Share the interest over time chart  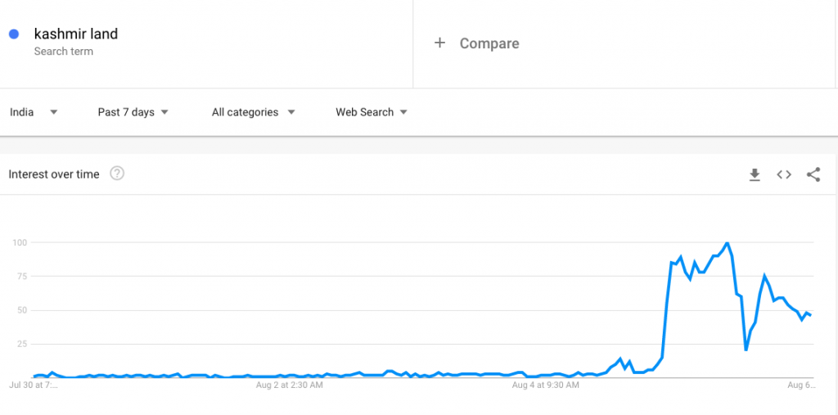(813, 175)
